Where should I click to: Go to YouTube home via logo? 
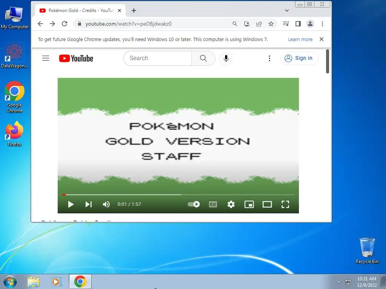click(x=76, y=58)
